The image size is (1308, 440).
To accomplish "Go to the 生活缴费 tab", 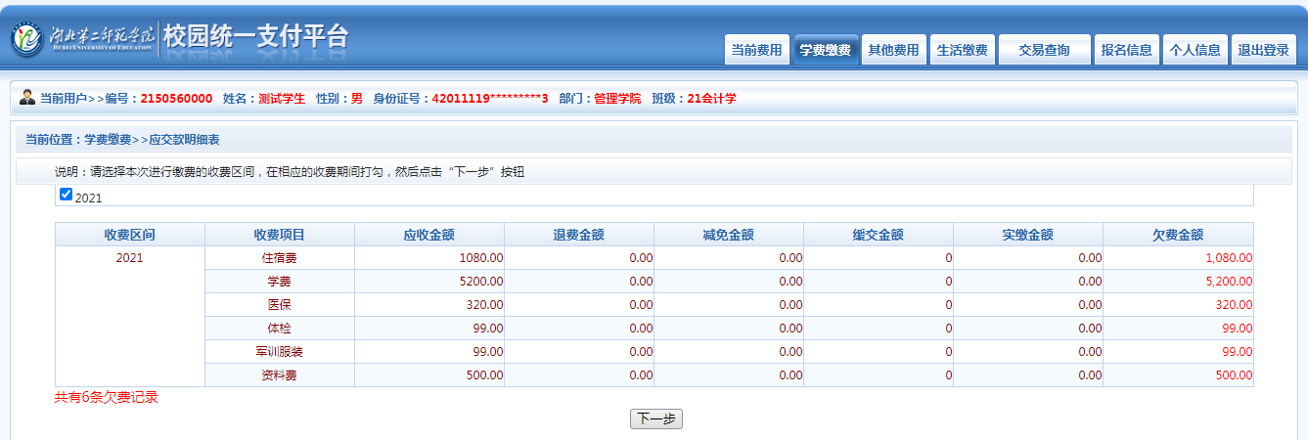I will [x=962, y=50].
